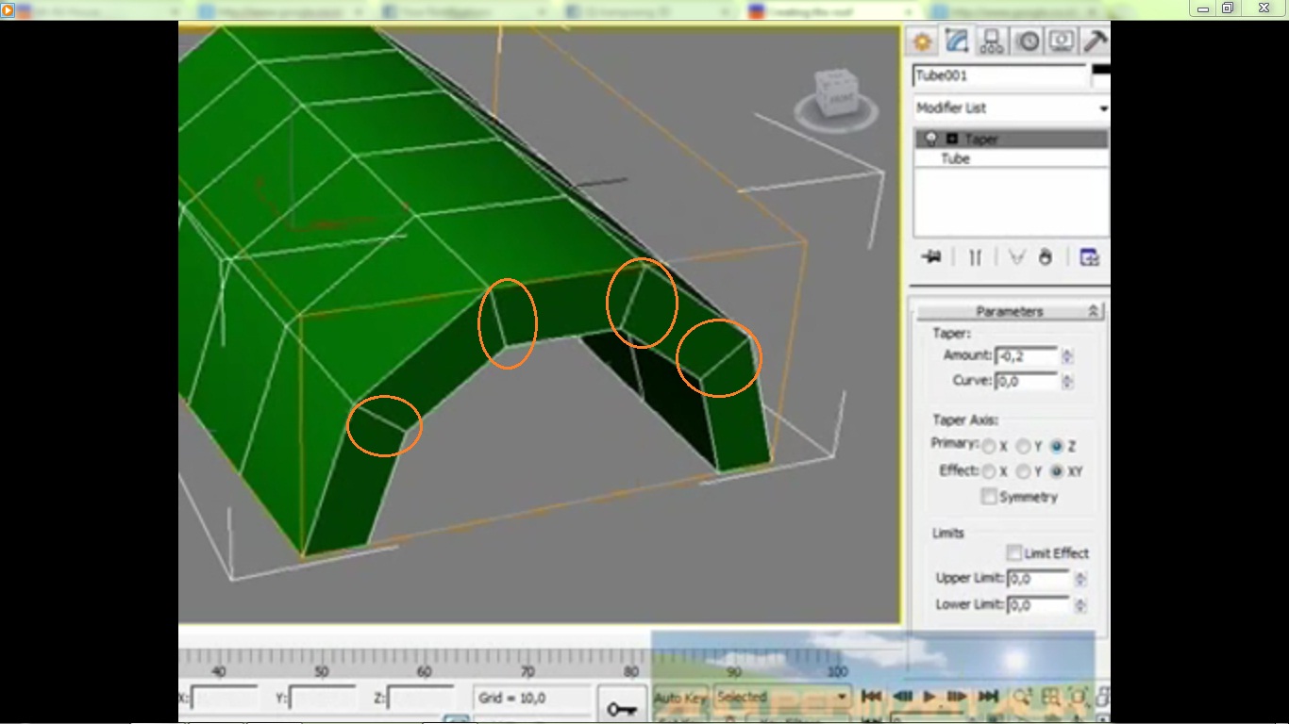The width and height of the screenshot is (1289, 724).
Task: Restore down the video player window
Action: pos(1227,8)
